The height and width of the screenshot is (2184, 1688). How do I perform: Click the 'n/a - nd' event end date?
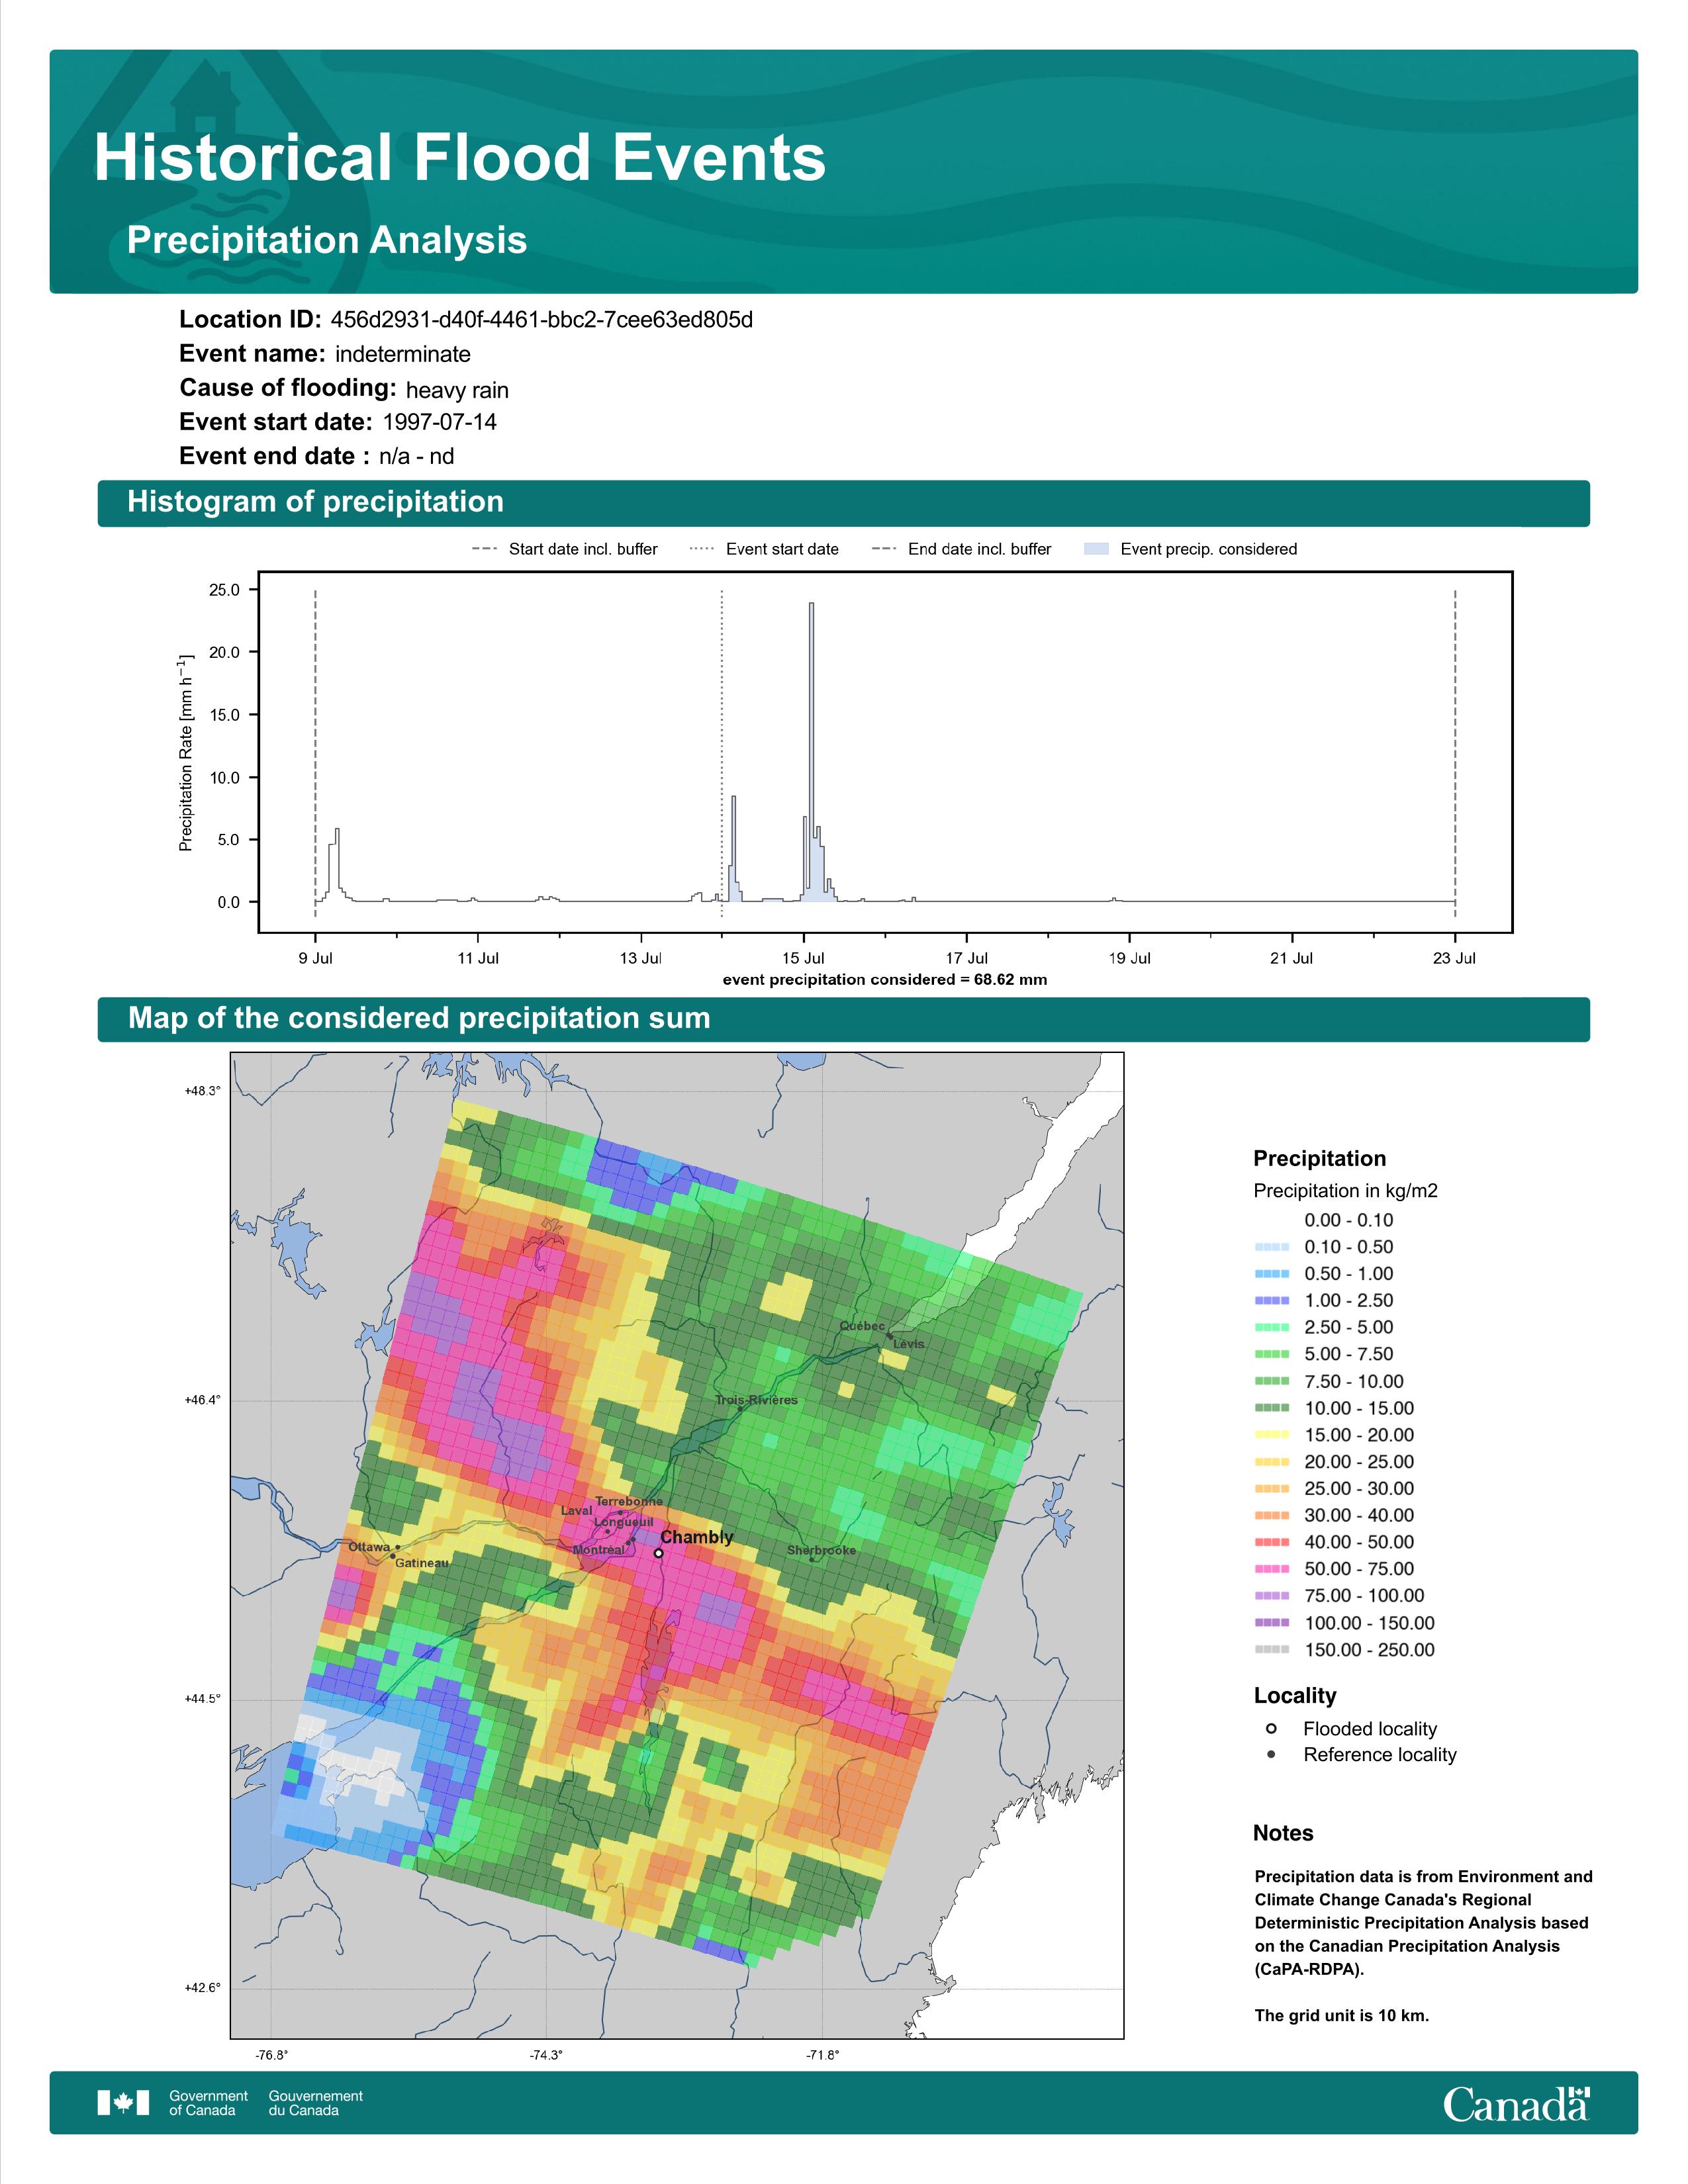coord(416,457)
